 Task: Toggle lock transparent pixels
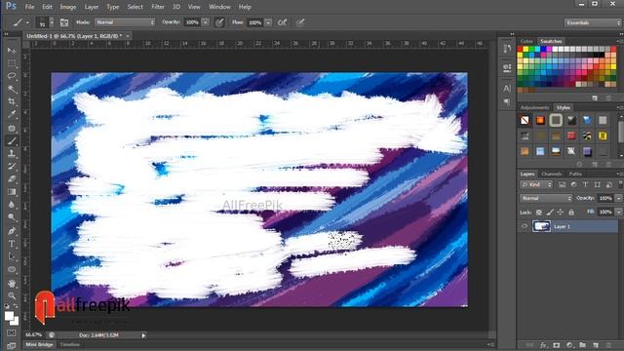pyautogui.click(x=539, y=213)
